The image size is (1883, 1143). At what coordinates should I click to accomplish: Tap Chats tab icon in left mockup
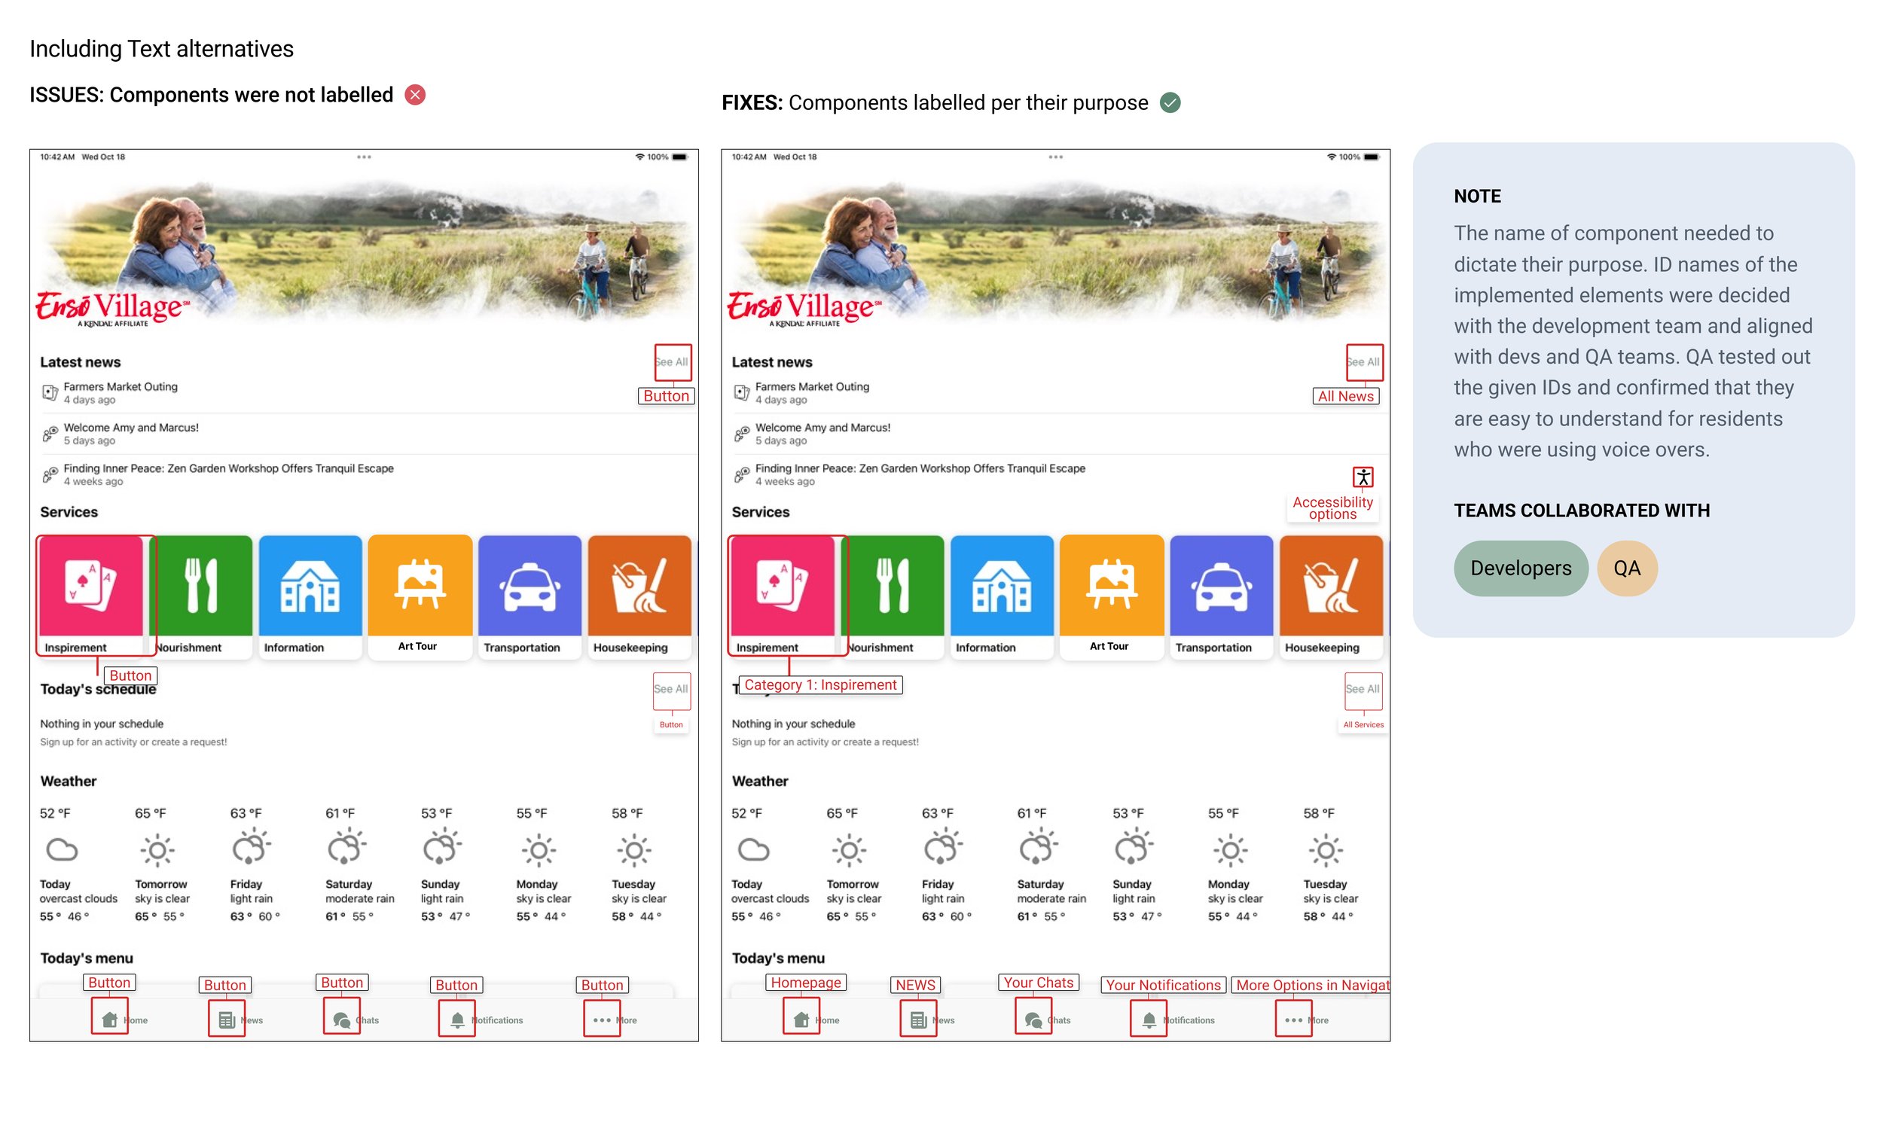point(342,1020)
